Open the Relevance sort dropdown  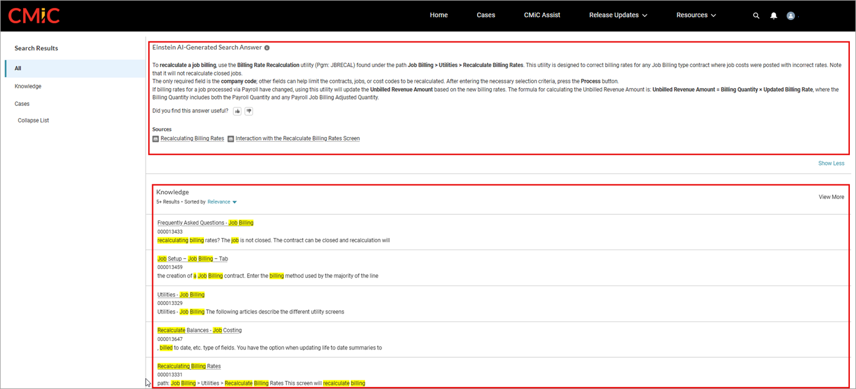[222, 202]
